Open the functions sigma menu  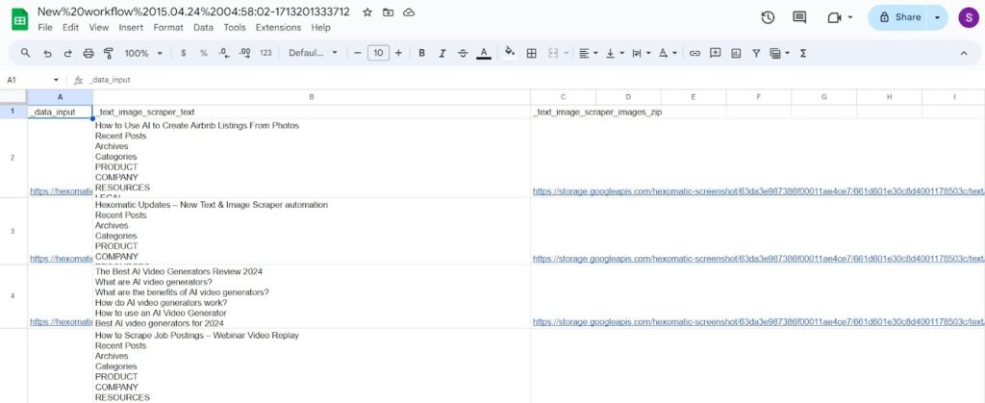coord(803,53)
